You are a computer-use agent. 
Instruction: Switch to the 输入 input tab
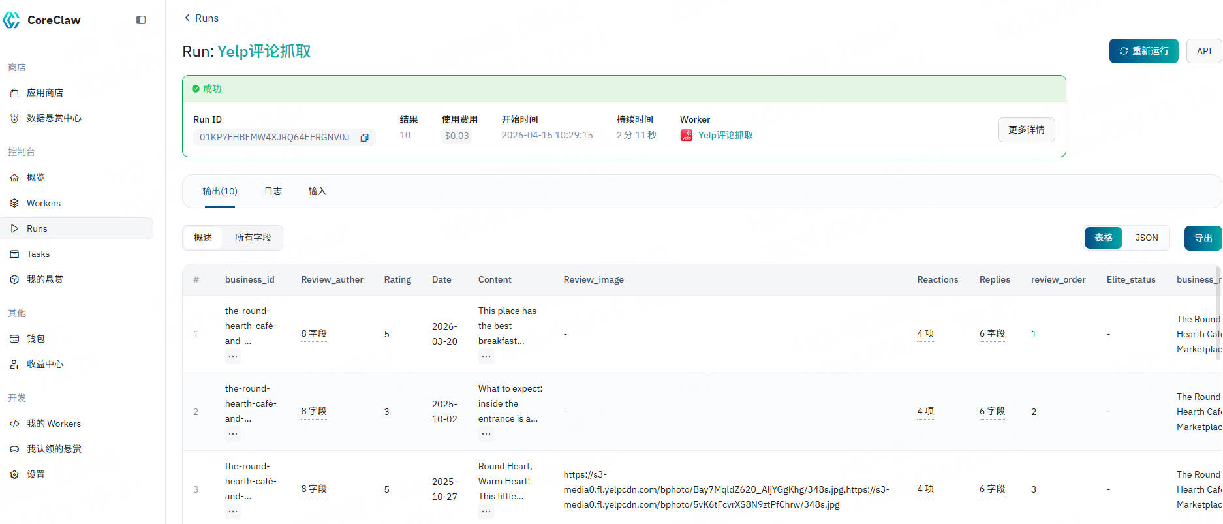click(x=317, y=191)
